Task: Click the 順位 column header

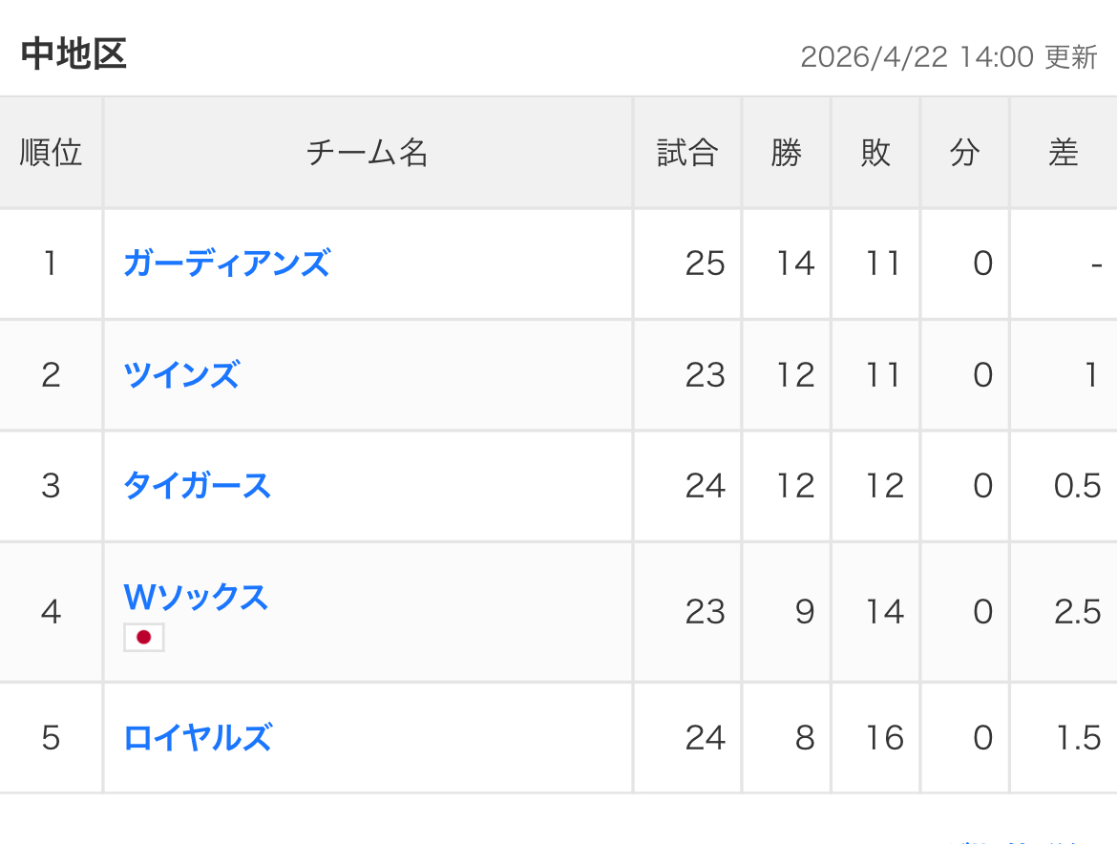Action: click(51, 153)
